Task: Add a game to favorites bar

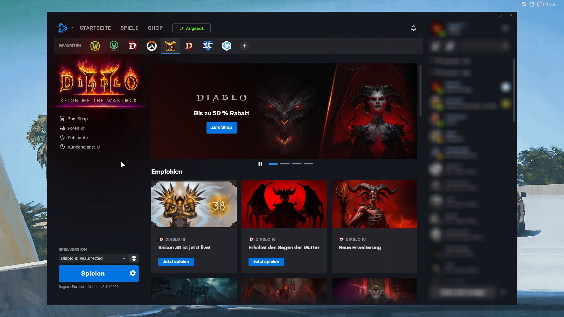Action: coord(245,46)
